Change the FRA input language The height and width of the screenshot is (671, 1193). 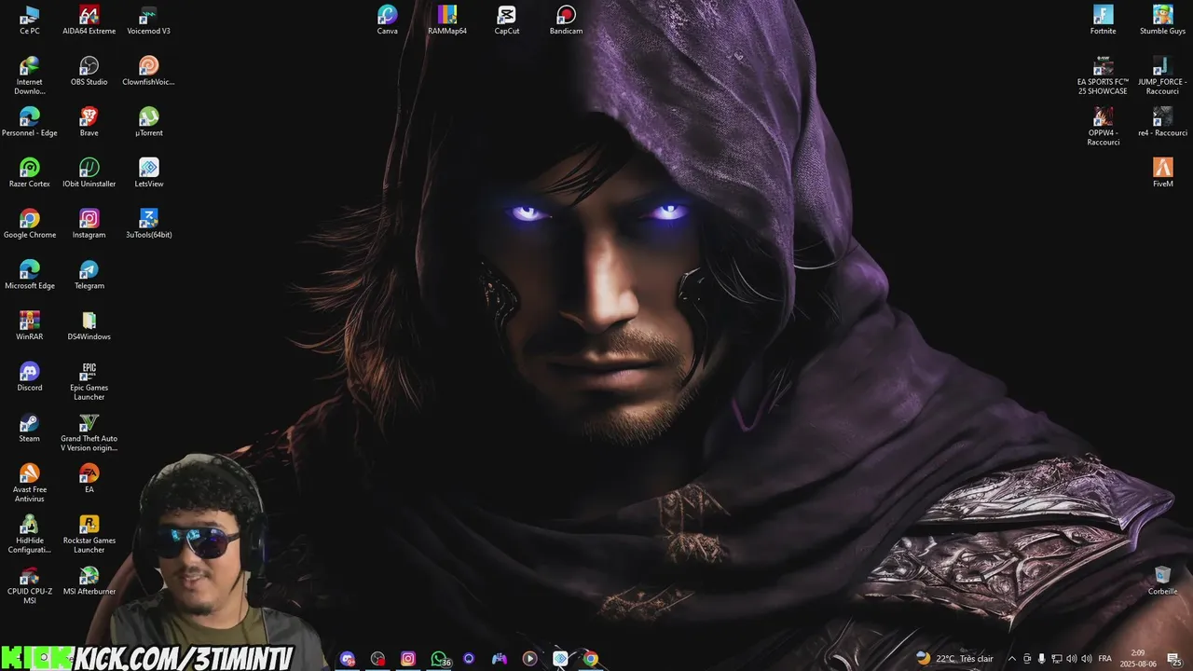coord(1105,659)
